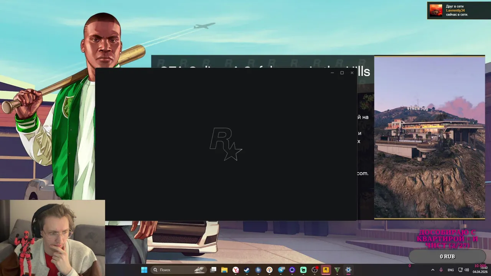Open the gear settings app in the taskbar
Screen dimensions: 491x276
(x=348, y=270)
